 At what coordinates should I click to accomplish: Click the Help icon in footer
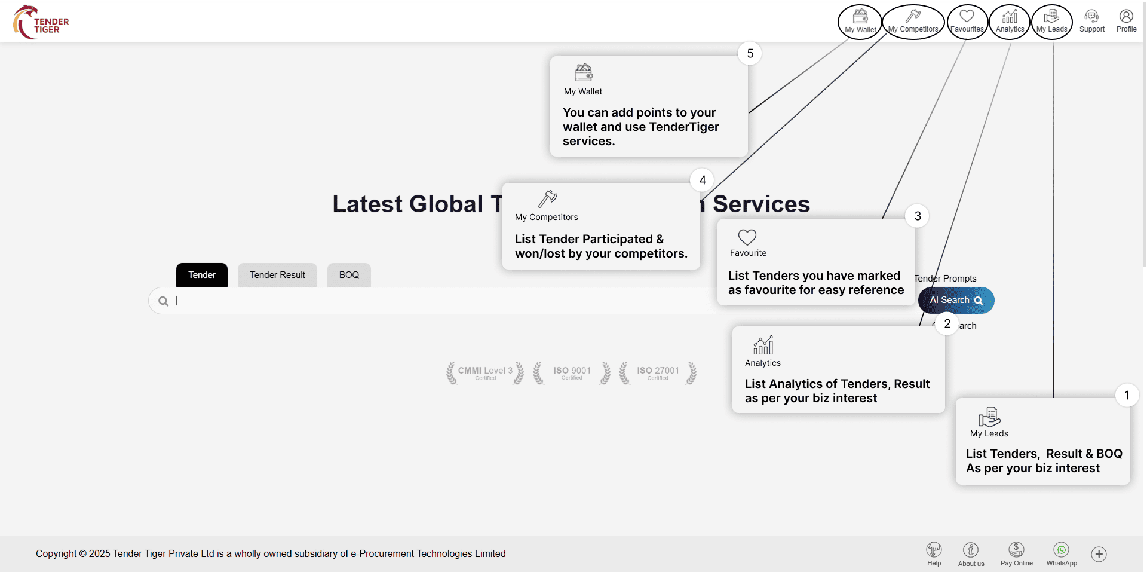click(934, 553)
